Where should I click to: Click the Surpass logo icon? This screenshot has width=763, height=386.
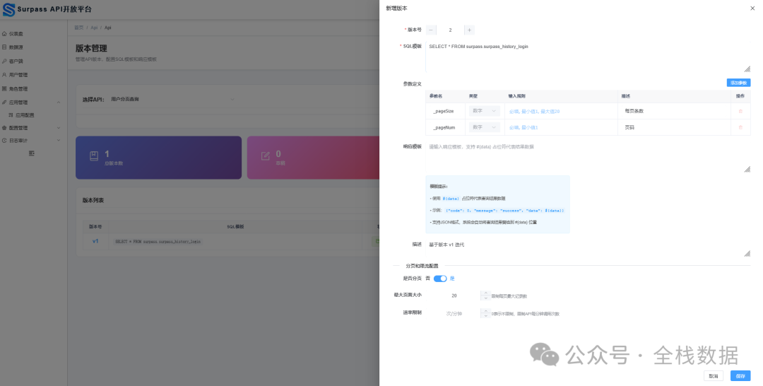click(9, 9)
